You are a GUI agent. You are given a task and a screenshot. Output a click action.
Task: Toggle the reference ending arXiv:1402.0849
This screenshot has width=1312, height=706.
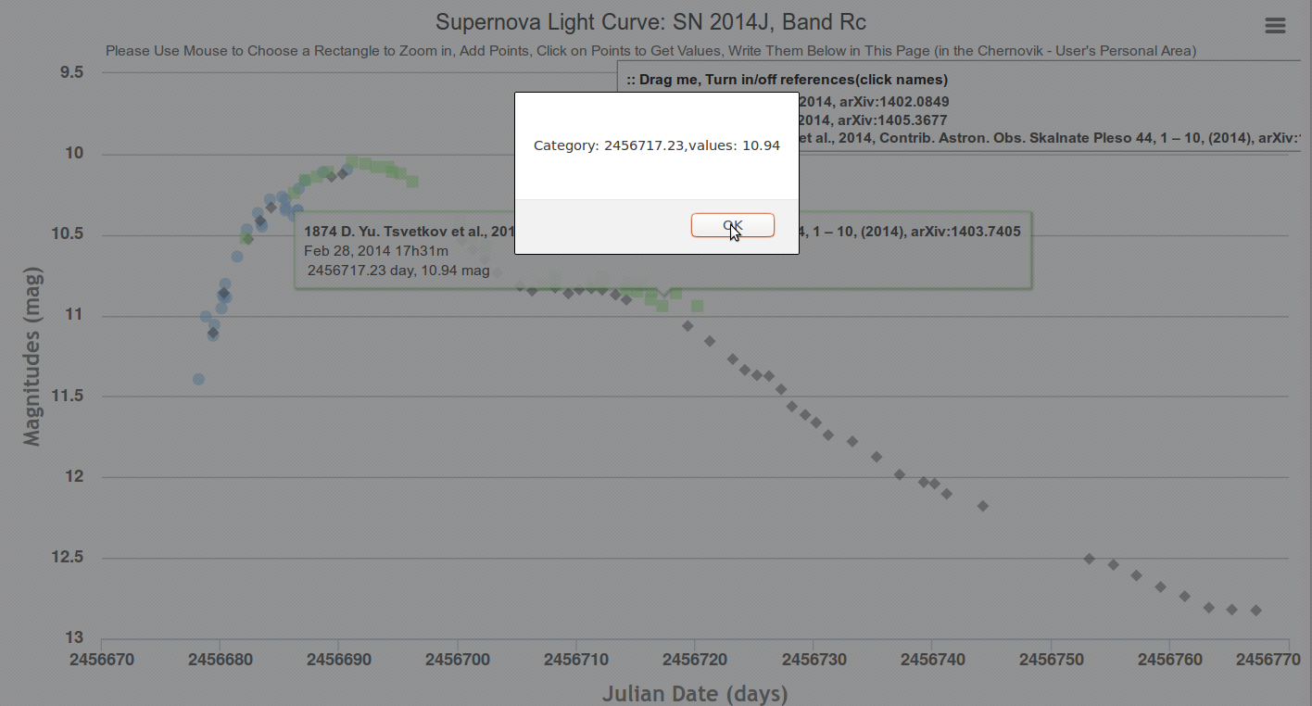tap(877, 102)
